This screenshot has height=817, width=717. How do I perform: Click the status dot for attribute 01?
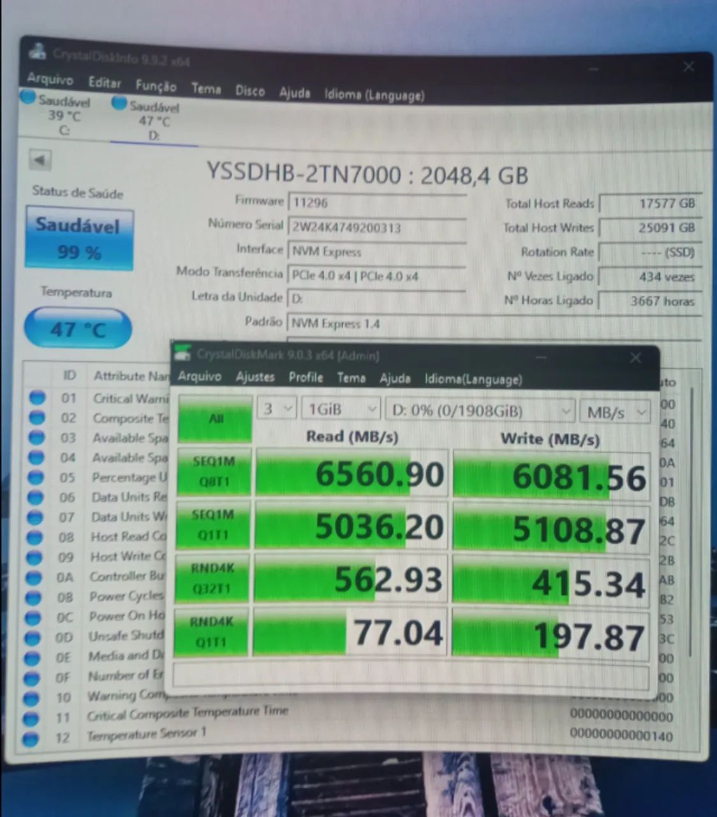pyautogui.click(x=38, y=398)
